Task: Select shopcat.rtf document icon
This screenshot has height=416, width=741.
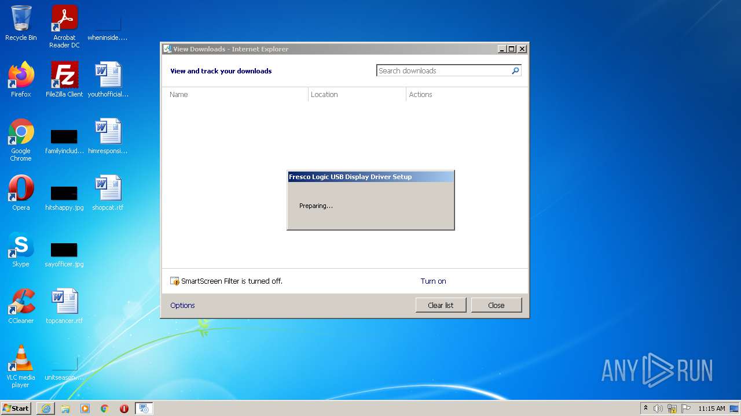Action: pos(108,193)
